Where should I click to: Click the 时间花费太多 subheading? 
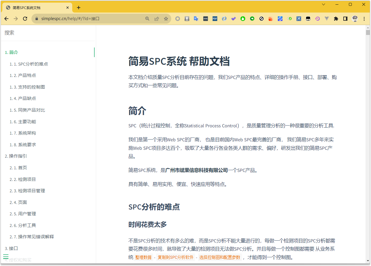[148, 225]
